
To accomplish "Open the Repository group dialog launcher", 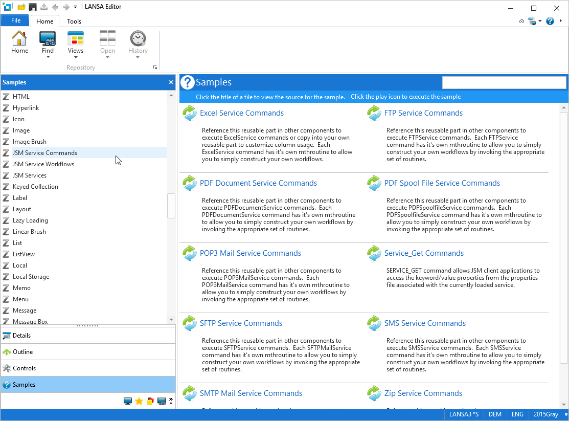I will pos(155,67).
